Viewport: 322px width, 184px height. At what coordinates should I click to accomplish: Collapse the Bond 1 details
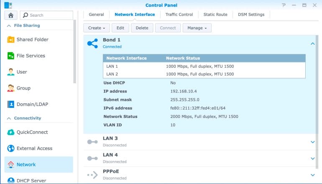312,43
